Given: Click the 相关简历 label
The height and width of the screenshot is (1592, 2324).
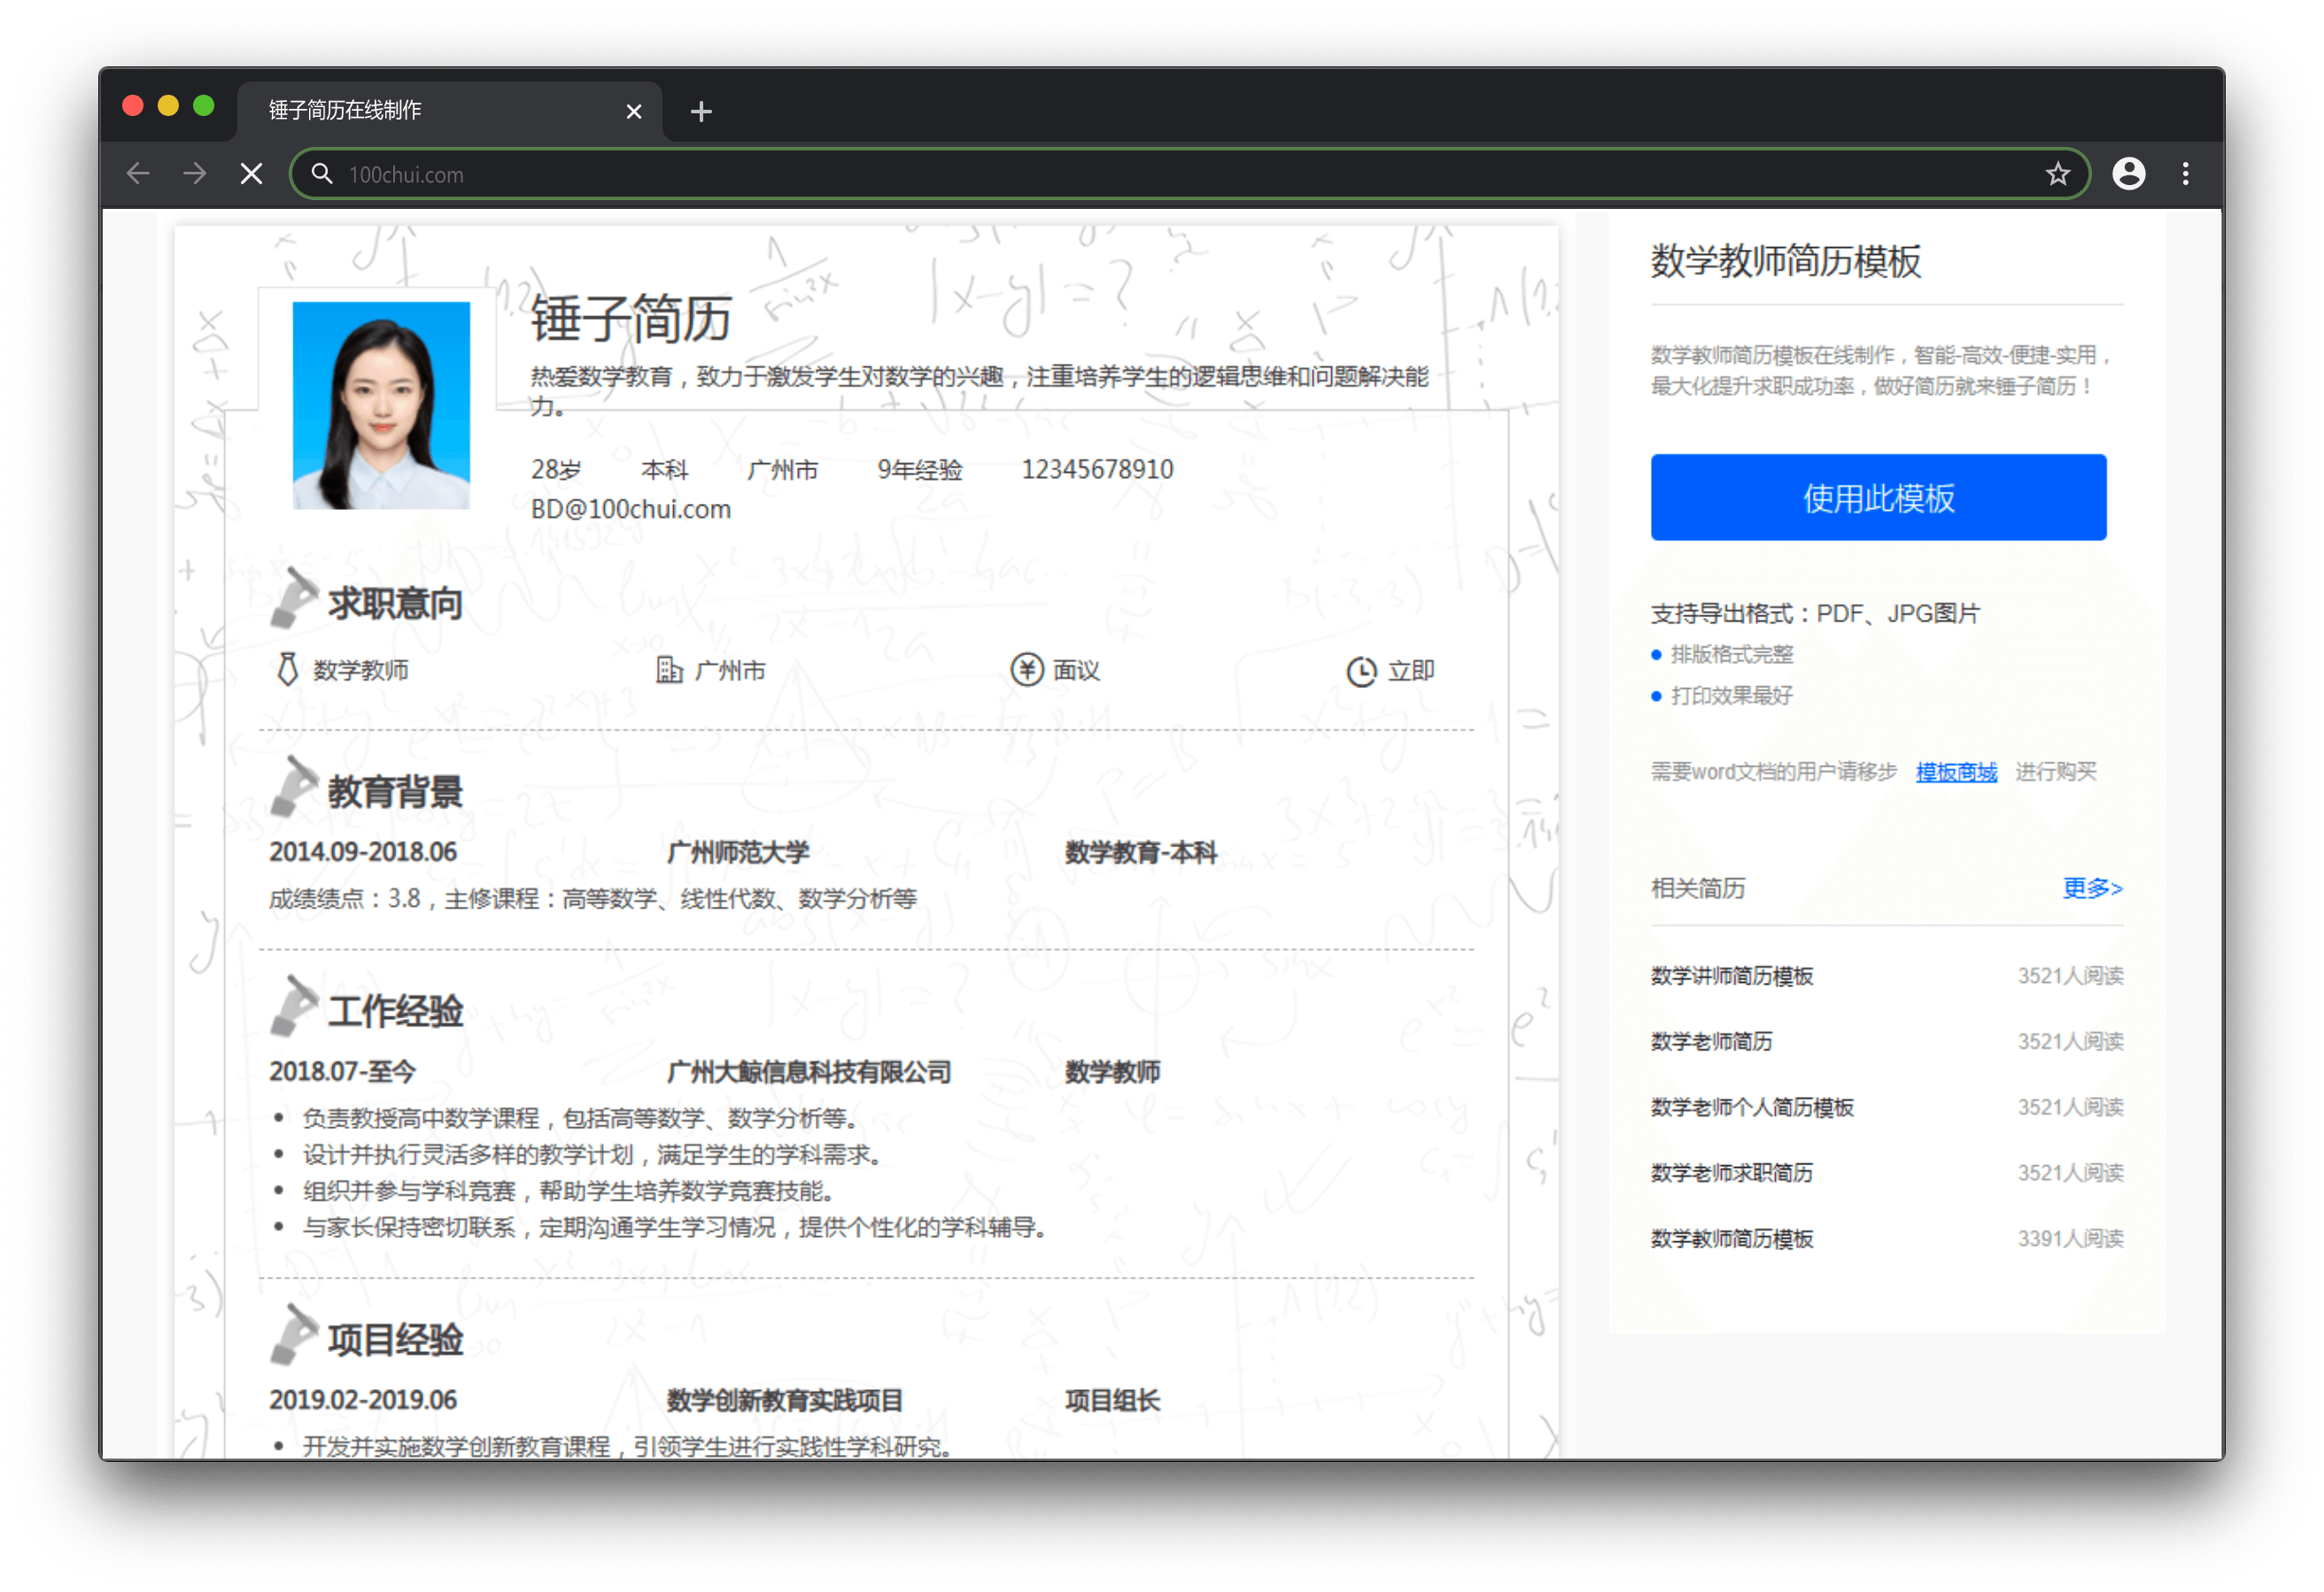Looking at the screenshot, I should tap(1697, 887).
